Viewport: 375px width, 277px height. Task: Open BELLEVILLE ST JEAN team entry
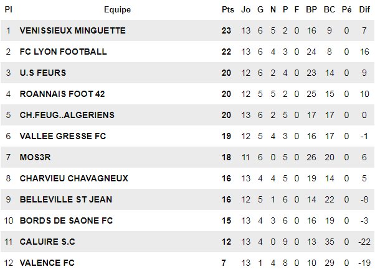[66, 199]
